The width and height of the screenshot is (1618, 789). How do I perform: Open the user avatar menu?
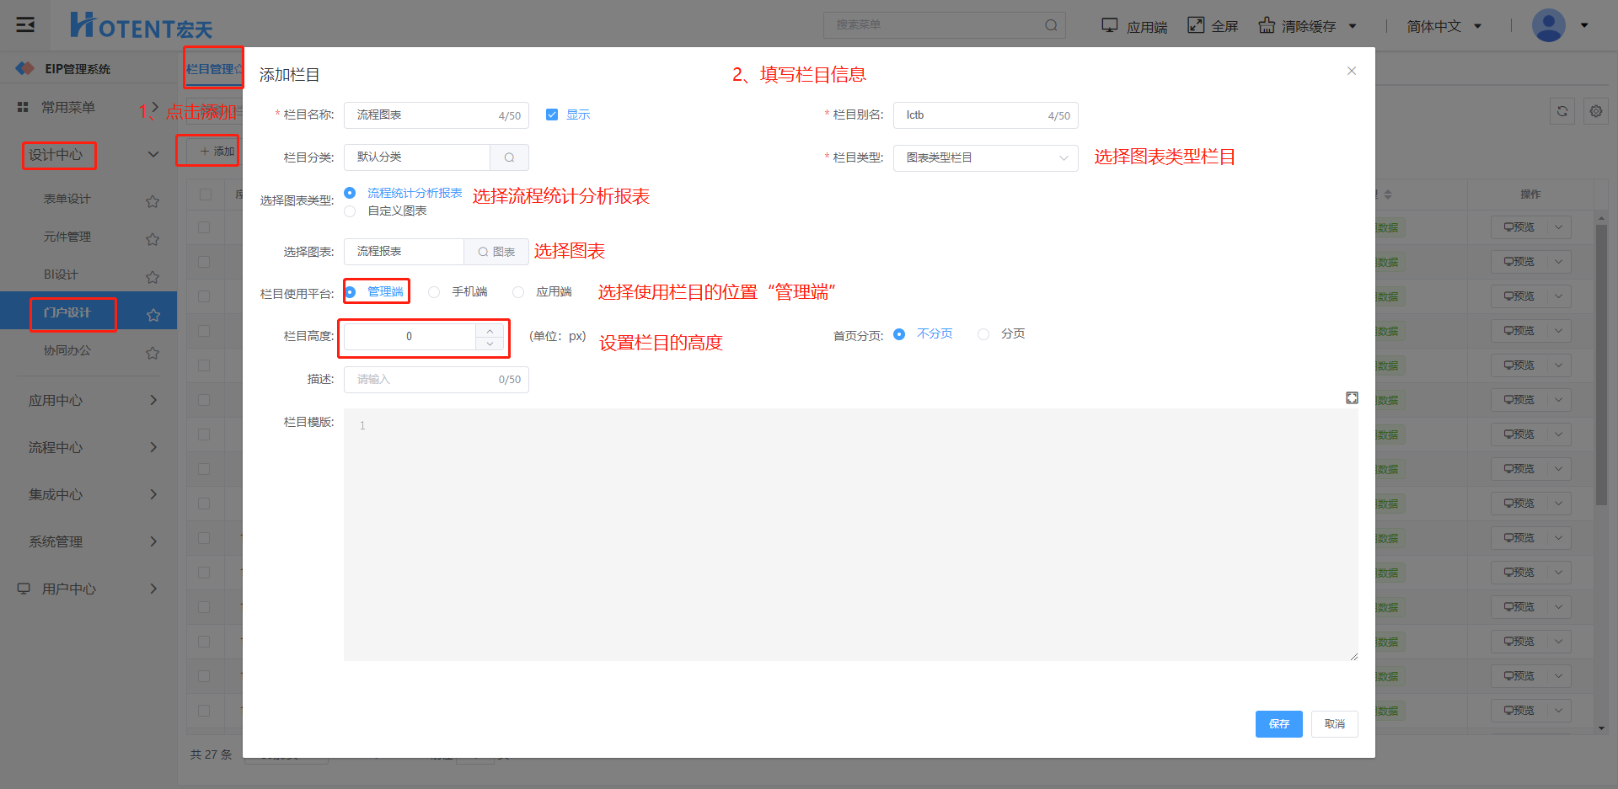tap(1548, 25)
